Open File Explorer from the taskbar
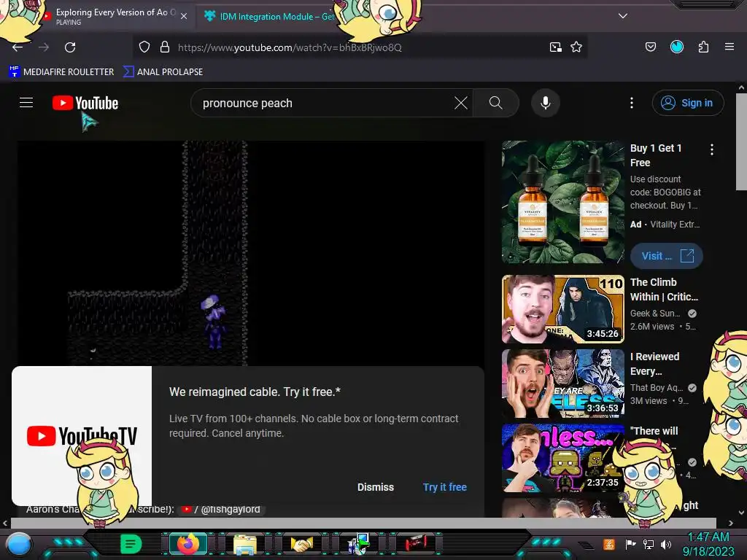This screenshot has height=560, width=747. pyautogui.click(x=245, y=544)
